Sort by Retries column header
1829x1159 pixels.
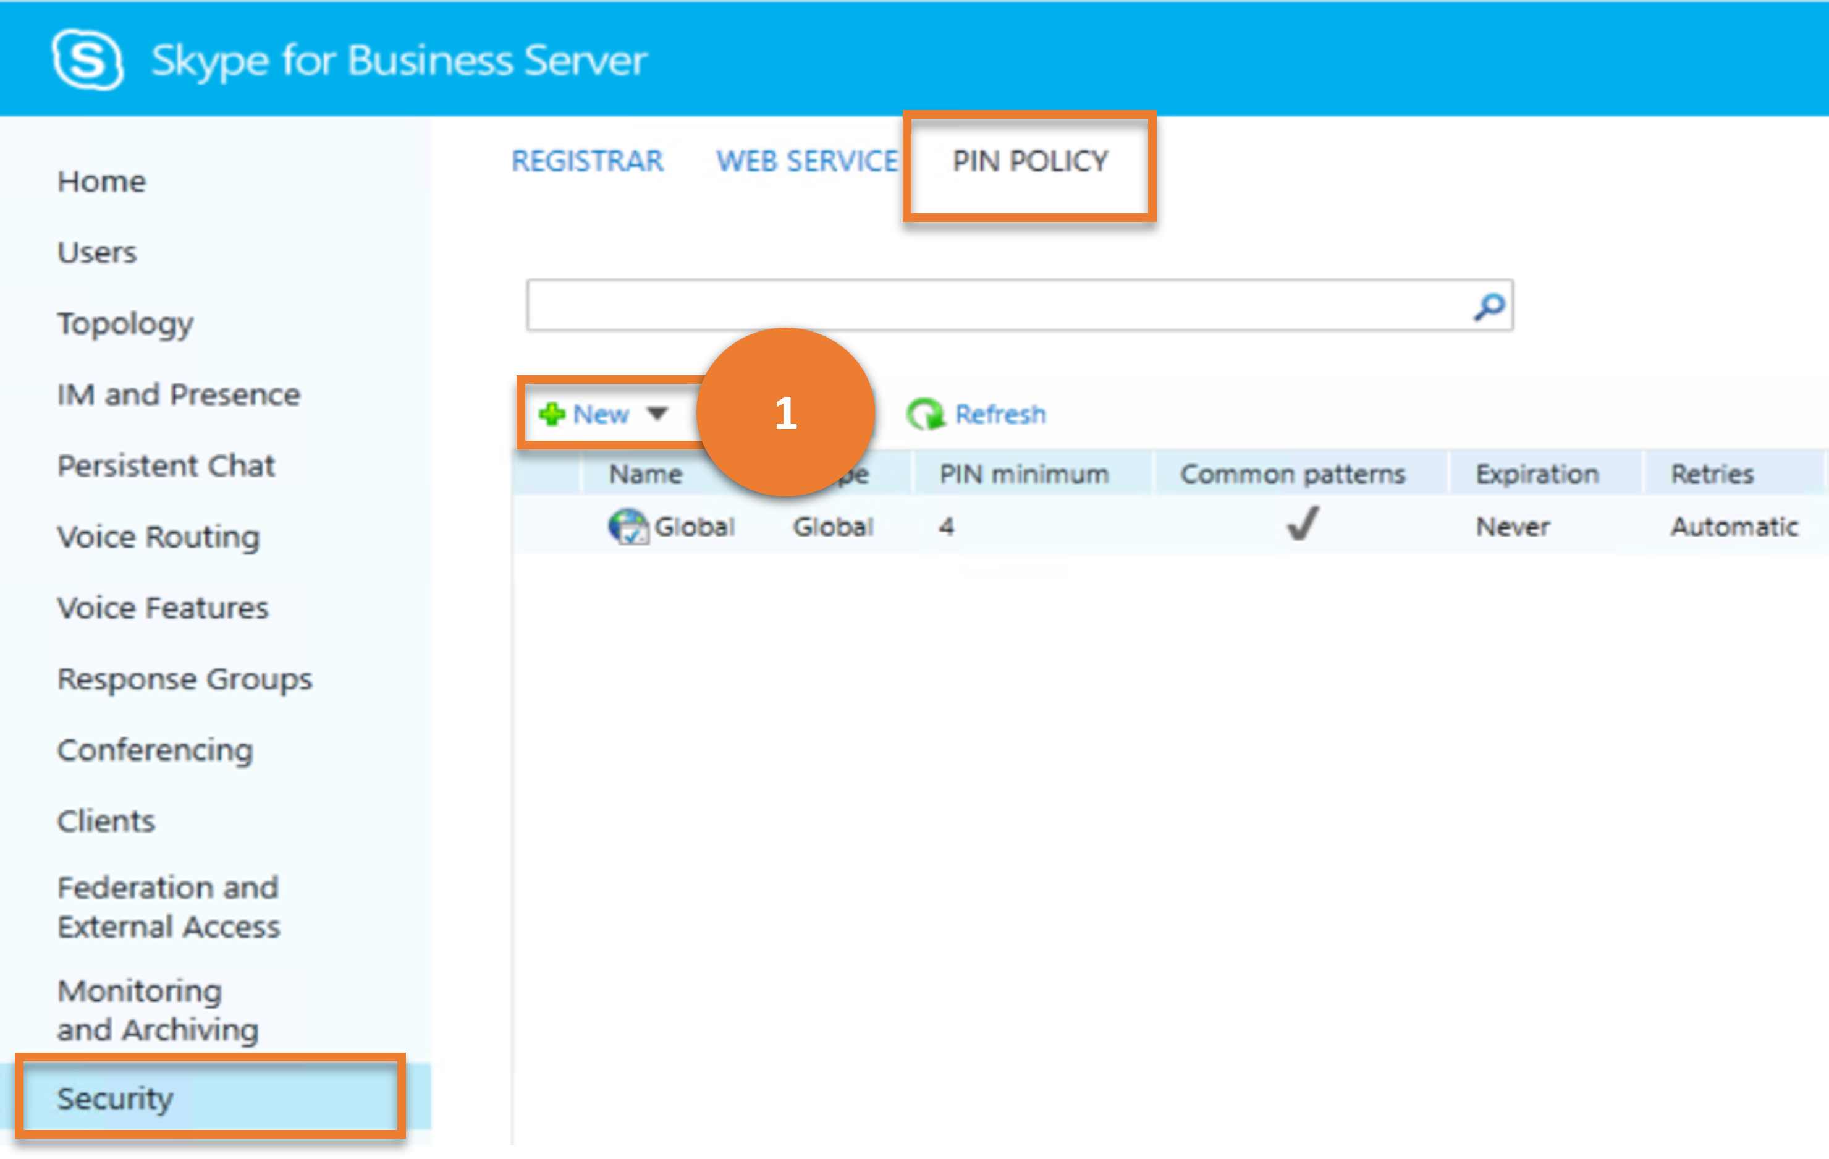1712,473
